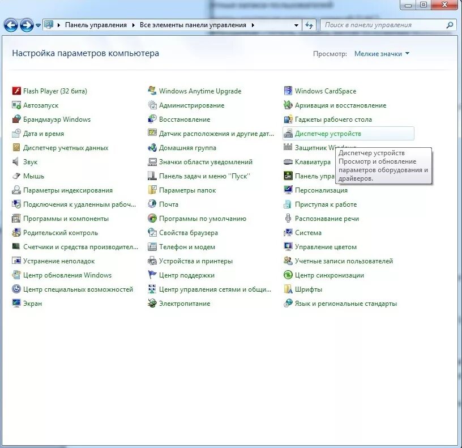Open the Мышь icon
The width and height of the screenshot is (462, 448).
point(16,176)
